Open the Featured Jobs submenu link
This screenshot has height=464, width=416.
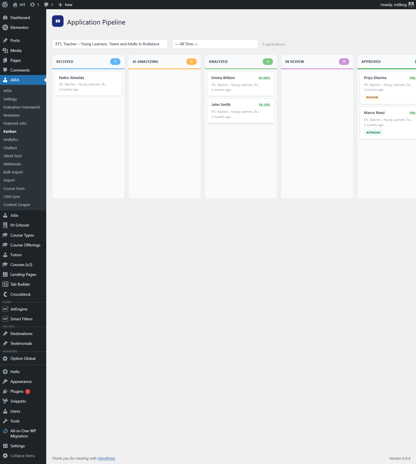pyautogui.click(x=15, y=123)
